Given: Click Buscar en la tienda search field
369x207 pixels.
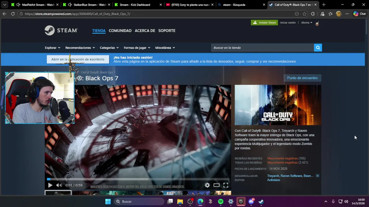Looking at the screenshot, I should [x=262, y=48].
